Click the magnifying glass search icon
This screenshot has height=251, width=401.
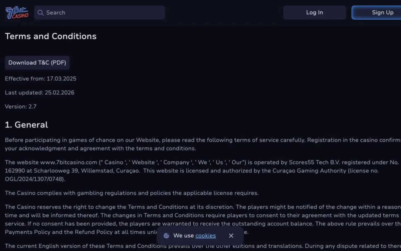[x=41, y=13]
